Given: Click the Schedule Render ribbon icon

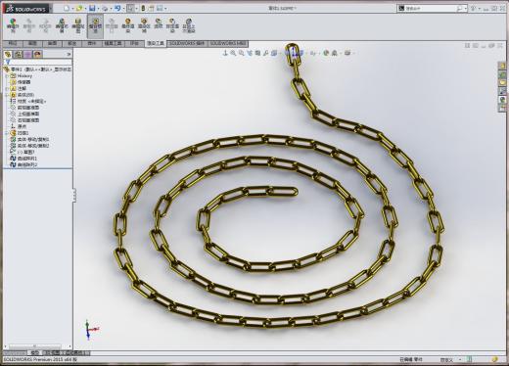Looking at the screenshot, I should click(x=172, y=25).
